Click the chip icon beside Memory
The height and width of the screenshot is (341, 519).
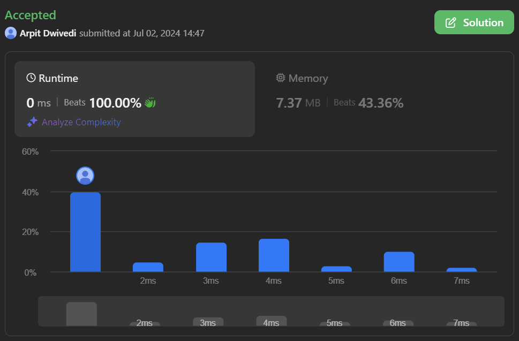tap(281, 78)
